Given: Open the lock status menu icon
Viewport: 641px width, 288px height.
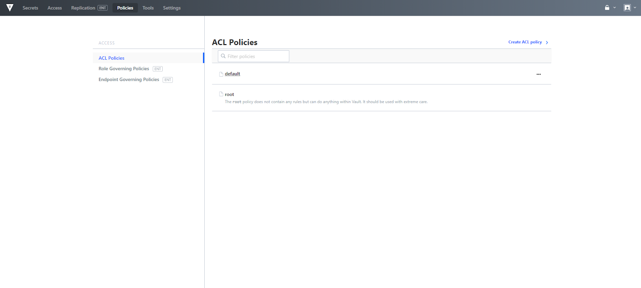Looking at the screenshot, I should [607, 8].
